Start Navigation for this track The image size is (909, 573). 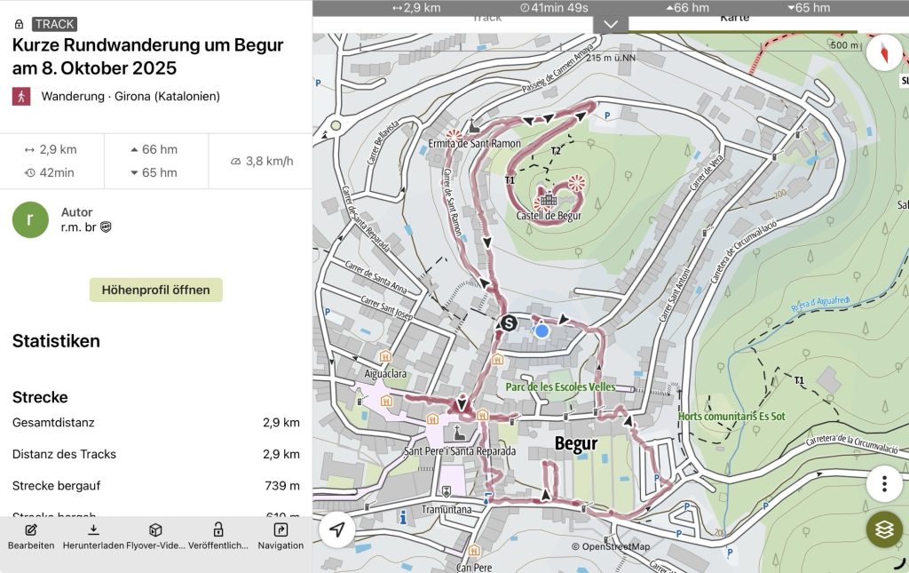pos(281,530)
